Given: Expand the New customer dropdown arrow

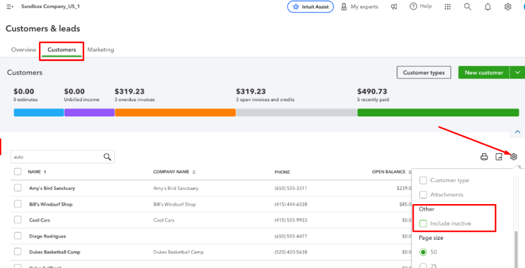Looking at the screenshot, I should coord(518,72).
